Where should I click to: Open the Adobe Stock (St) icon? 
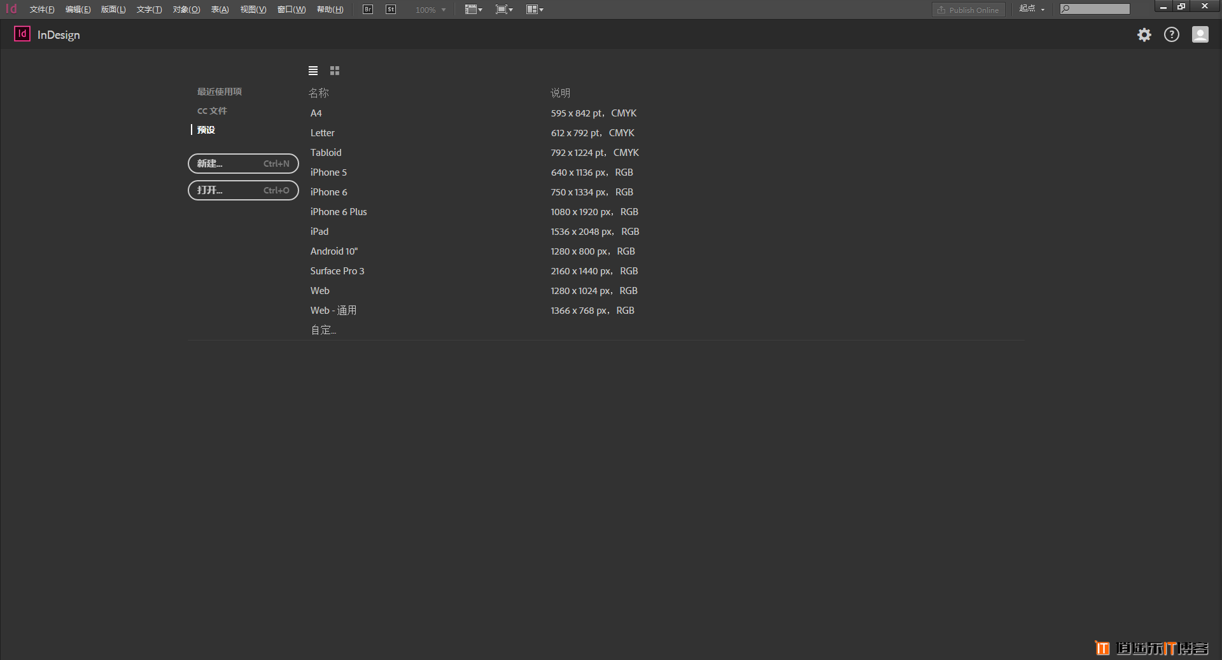point(391,10)
